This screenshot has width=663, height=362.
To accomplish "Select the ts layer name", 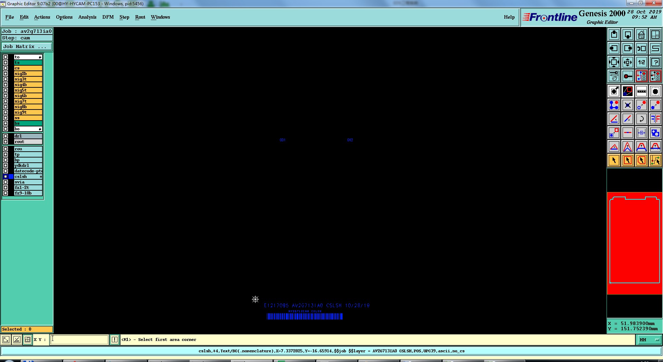I will pyautogui.click(x=28, y=63).
